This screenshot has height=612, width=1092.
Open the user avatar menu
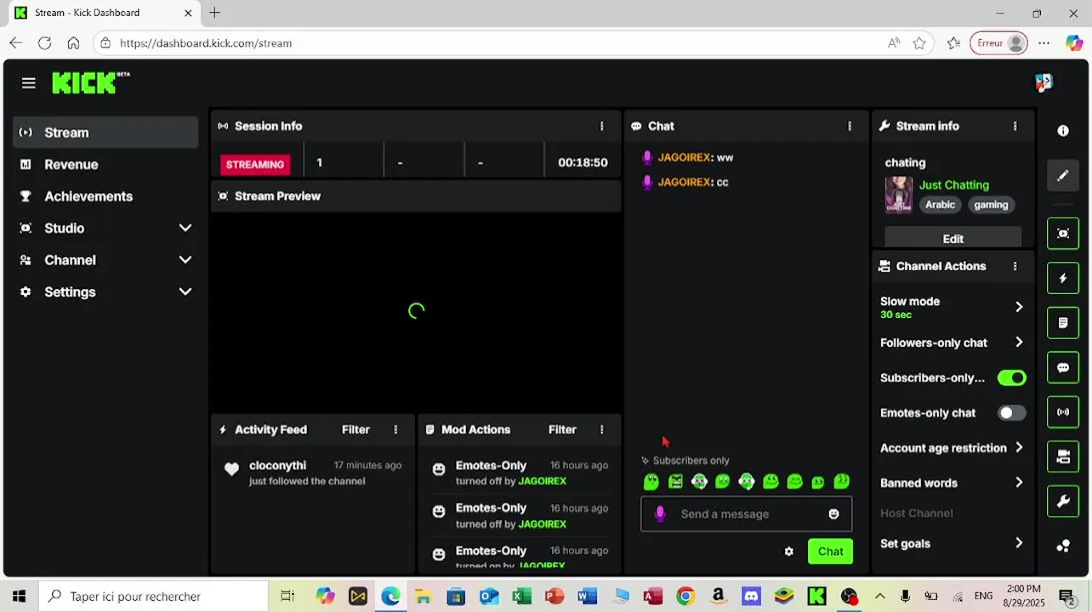(x=1044, y=82)
